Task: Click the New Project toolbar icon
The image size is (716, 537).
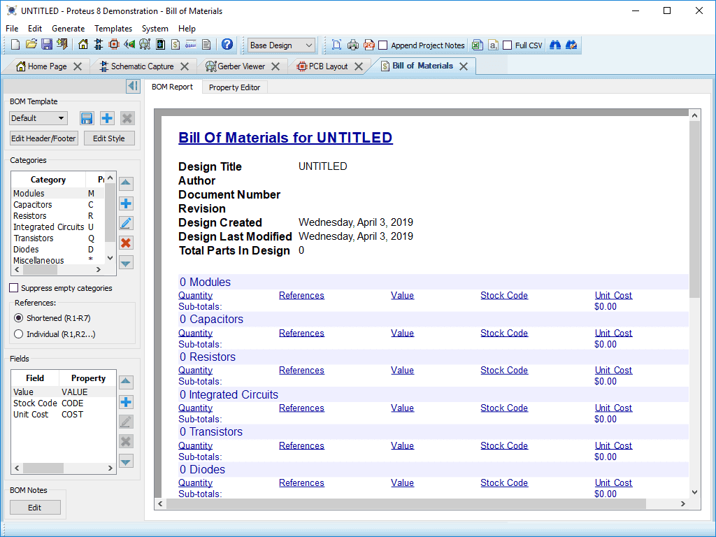Action: pos(15,45)
